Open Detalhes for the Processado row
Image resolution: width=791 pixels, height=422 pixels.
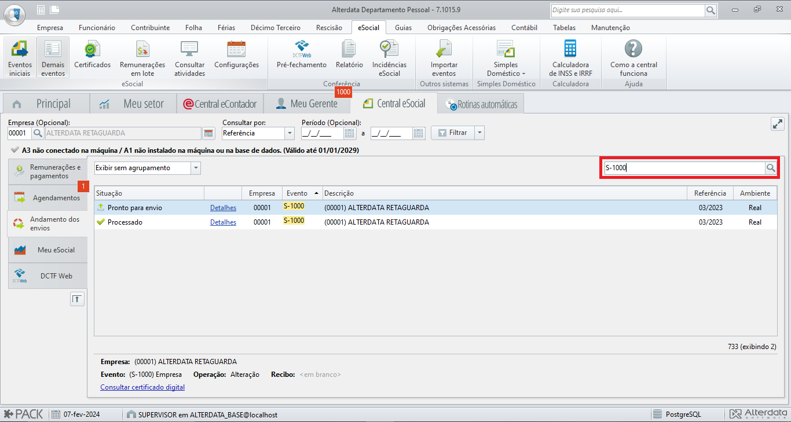[x=223, y=222]
